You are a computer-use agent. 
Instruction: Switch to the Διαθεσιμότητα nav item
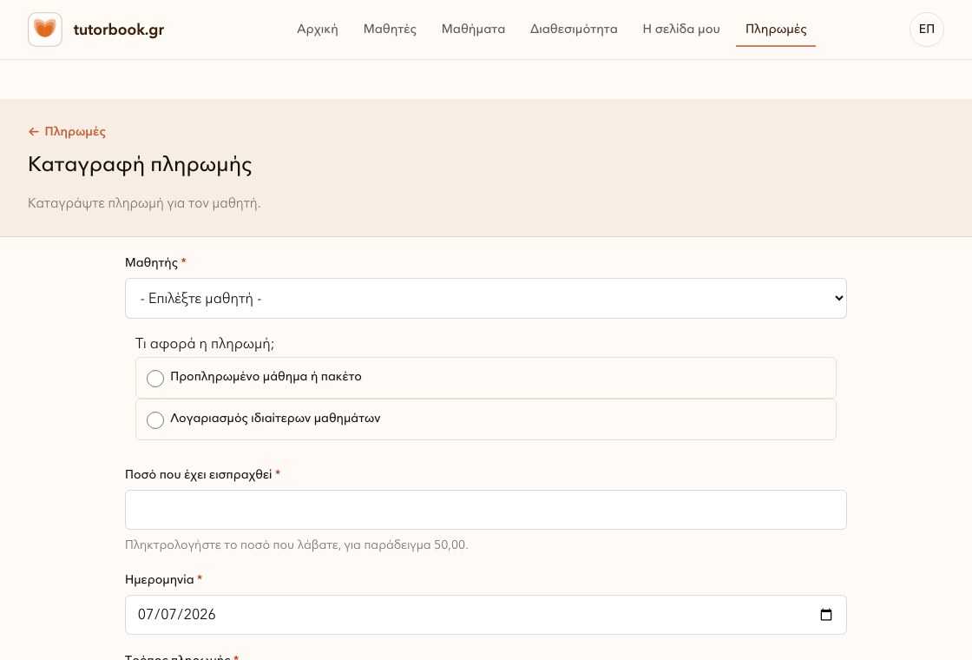pos(574,30)
